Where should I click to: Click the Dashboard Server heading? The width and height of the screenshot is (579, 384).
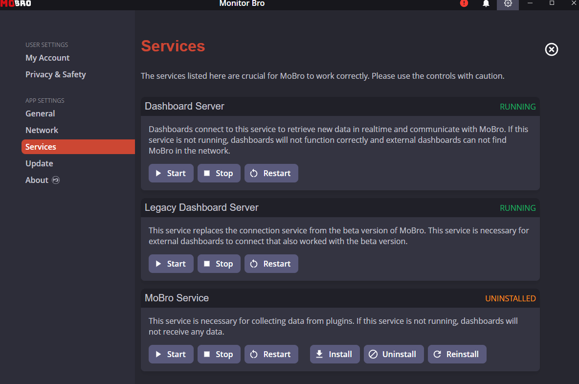click(x=184, y=106)
